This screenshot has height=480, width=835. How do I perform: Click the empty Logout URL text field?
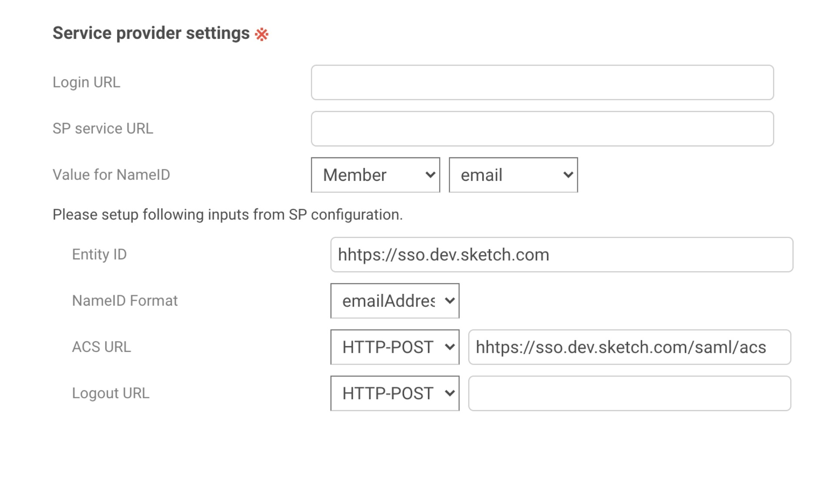coord(629,393)
